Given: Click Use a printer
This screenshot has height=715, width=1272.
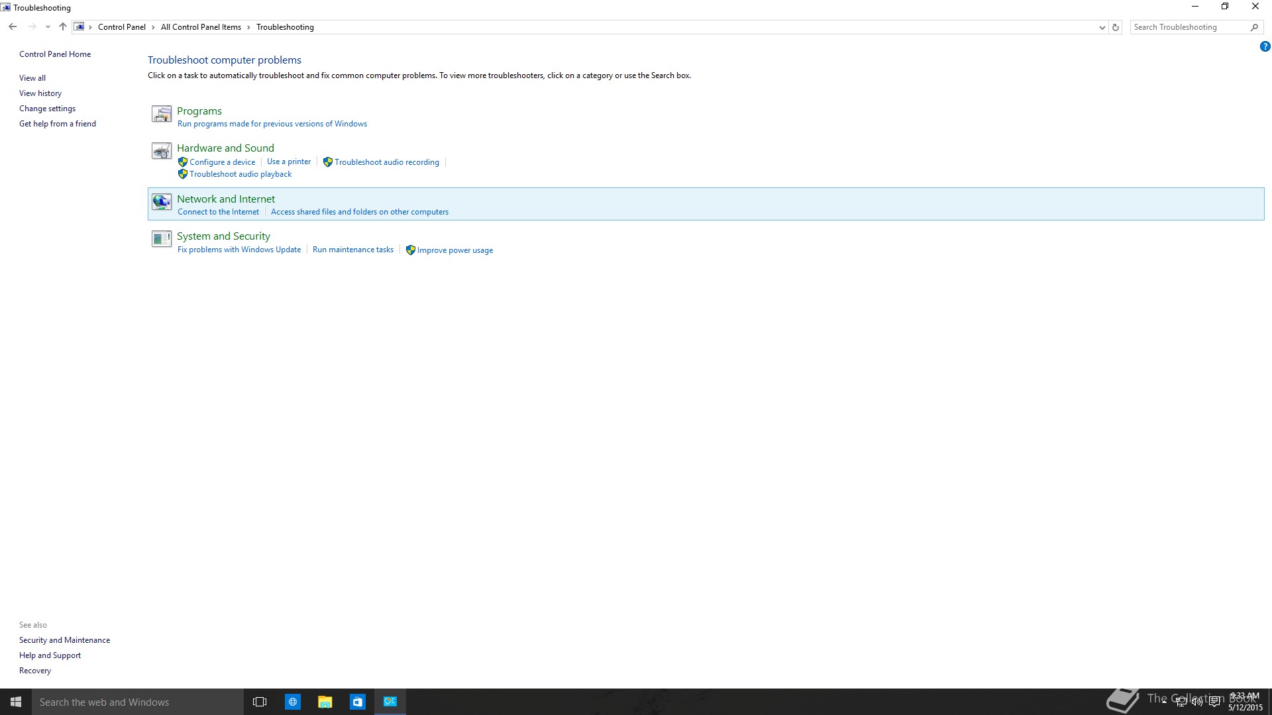Looking at the screenshot, I should (289, 162).
